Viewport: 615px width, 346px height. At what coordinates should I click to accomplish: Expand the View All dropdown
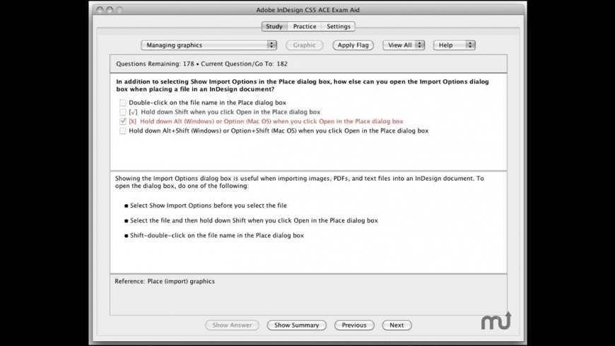(404, 45)
